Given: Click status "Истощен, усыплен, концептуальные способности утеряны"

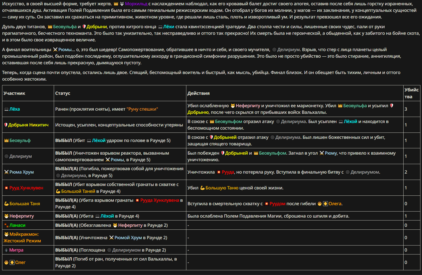Looking at the screenshot, I should pyautogui.click(x=119, y=125).
